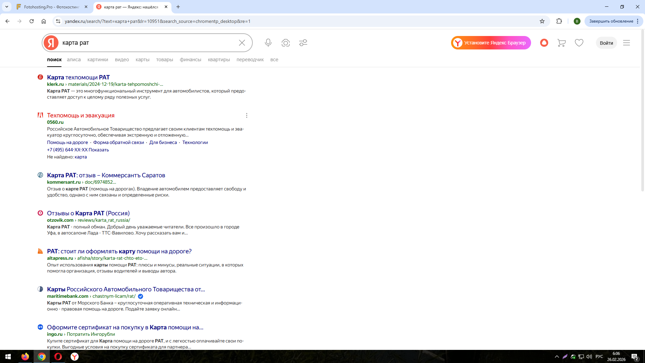Click 'Установите Яндекс Браузер' button
Screen dimensions: 645x363
pos(491,43)
